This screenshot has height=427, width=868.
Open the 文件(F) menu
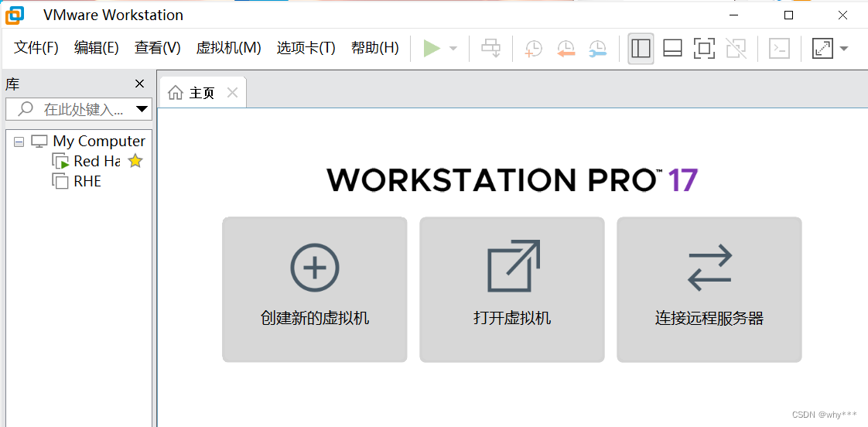pos(36,48)
